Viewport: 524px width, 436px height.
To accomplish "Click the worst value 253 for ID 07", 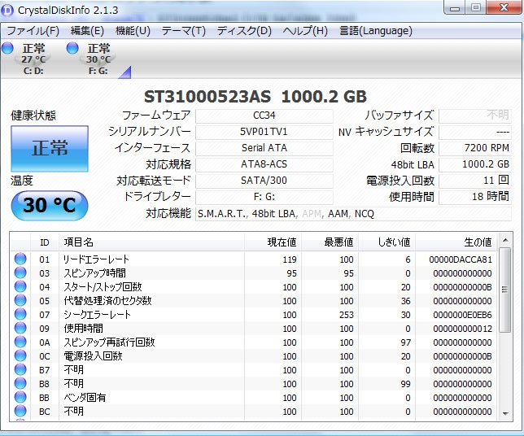I will (x=347, y=315).
